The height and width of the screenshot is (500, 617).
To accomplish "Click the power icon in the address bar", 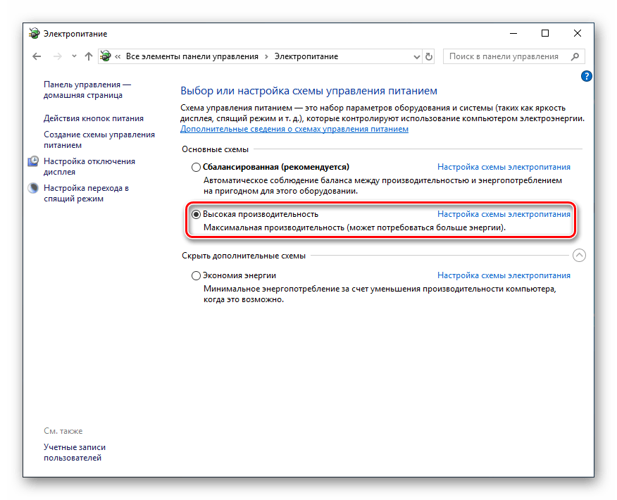I will pos(106,56).
